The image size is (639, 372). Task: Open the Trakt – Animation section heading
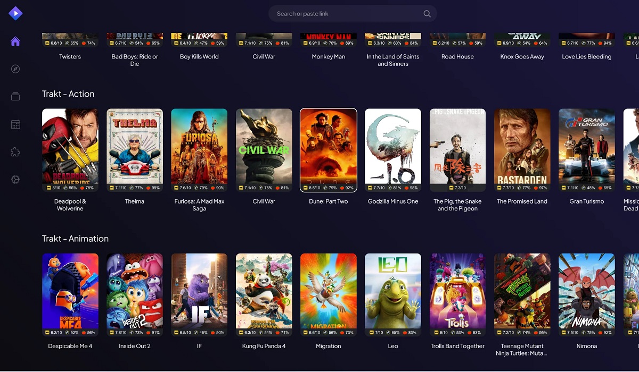click(x=76, y=239)
